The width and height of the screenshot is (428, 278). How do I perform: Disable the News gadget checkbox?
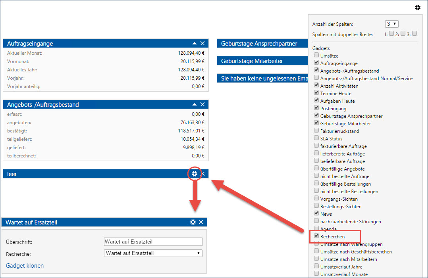click(316, 214)
